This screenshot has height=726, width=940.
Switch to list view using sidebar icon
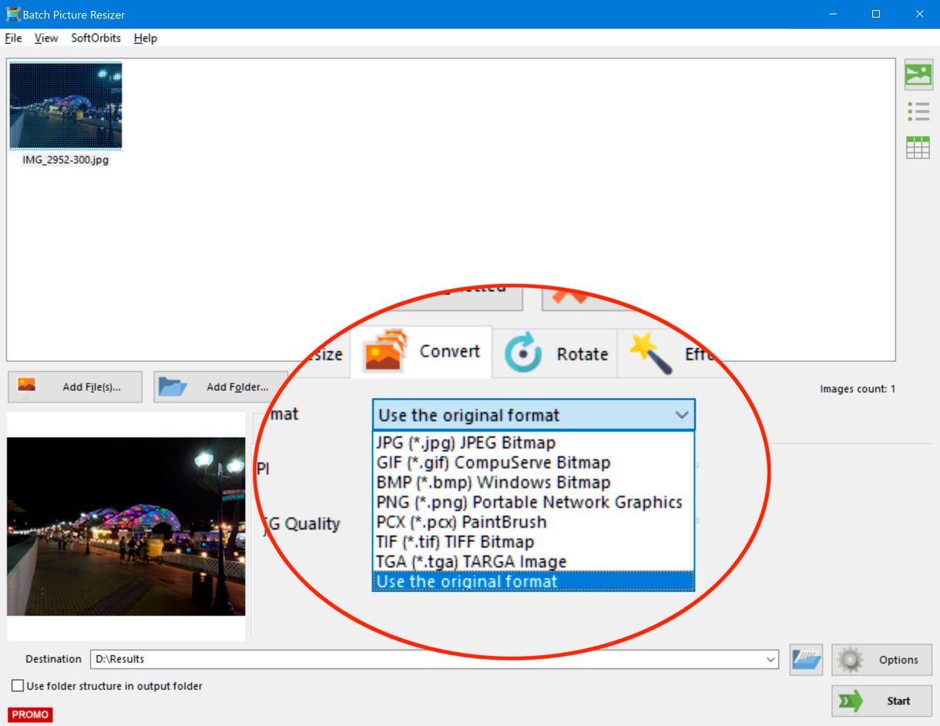(x=918, y=111)
